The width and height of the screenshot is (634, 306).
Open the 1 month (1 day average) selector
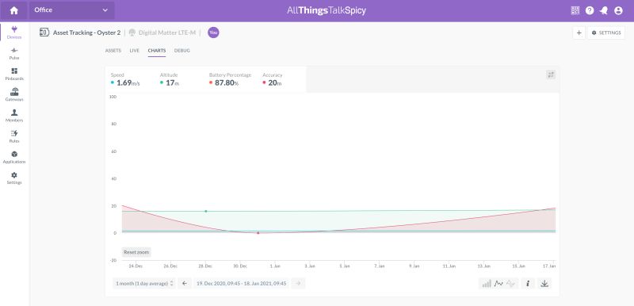[144, 283]
